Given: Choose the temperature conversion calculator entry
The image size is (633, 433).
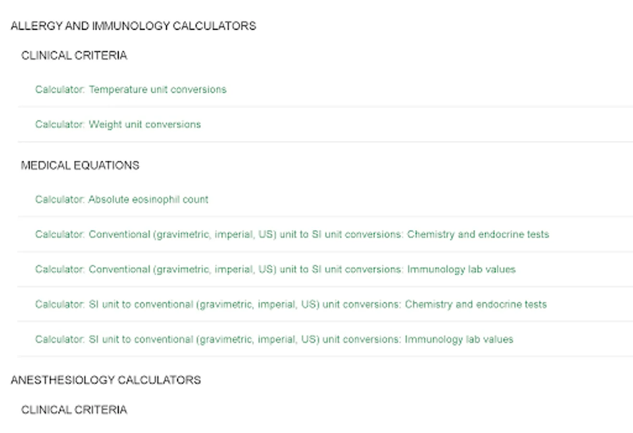Looking at the screenshot, I should (x=130, y=89).
